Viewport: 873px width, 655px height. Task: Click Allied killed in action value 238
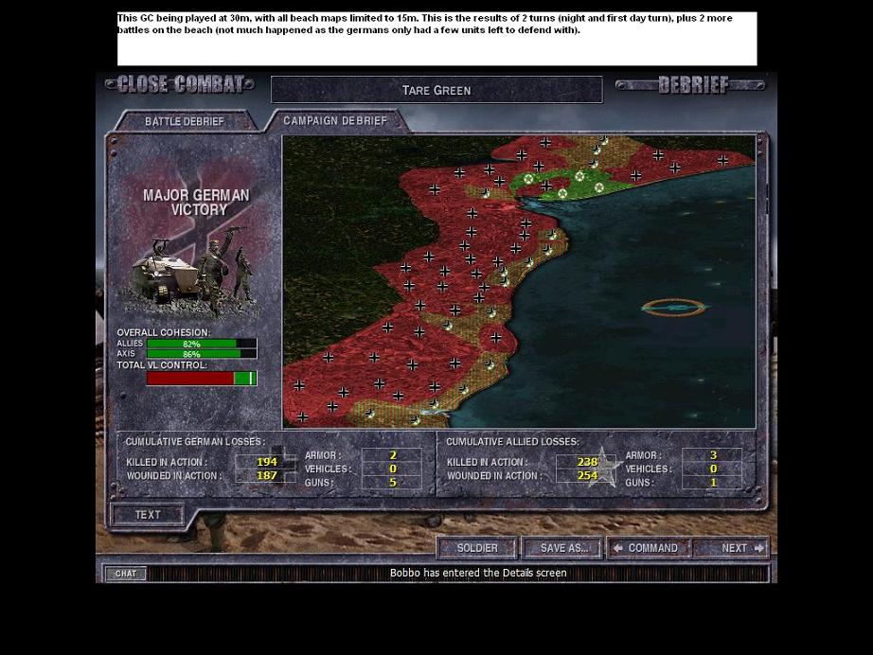[x=587, y=462]
